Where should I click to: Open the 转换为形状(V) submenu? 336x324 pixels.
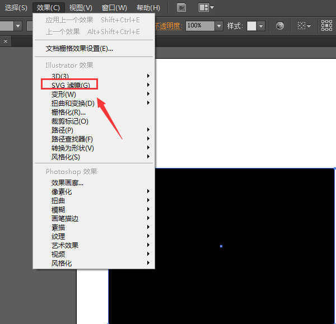pyautogui.click(x=94, y=148)
